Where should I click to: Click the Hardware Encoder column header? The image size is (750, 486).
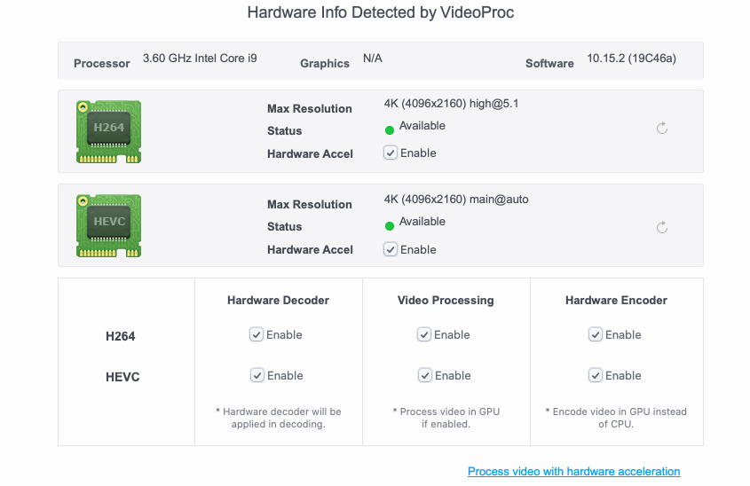(616, 300)
